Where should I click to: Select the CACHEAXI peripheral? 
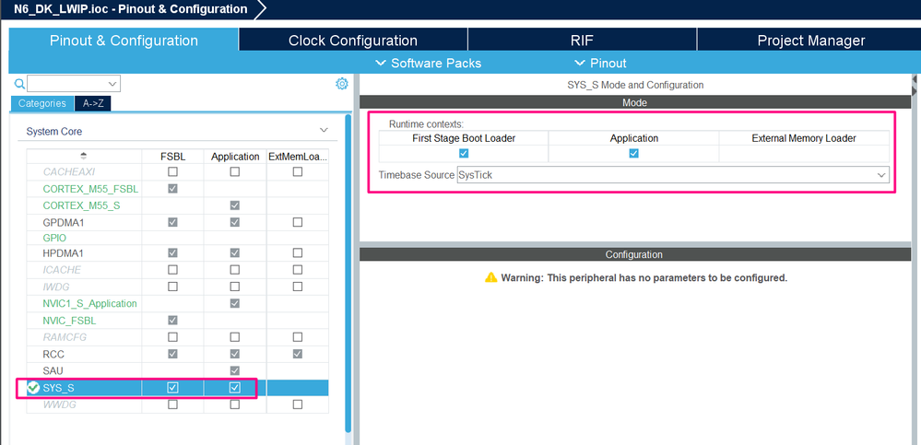(x=69, y=172)
